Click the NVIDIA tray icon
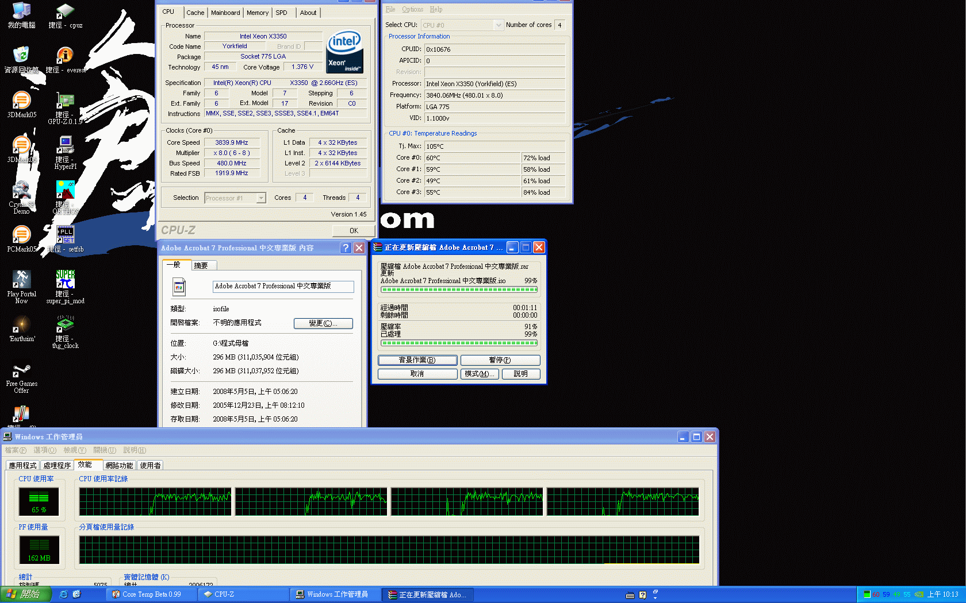Viewport: 966px width, 603px height. (x=919, y=594)
